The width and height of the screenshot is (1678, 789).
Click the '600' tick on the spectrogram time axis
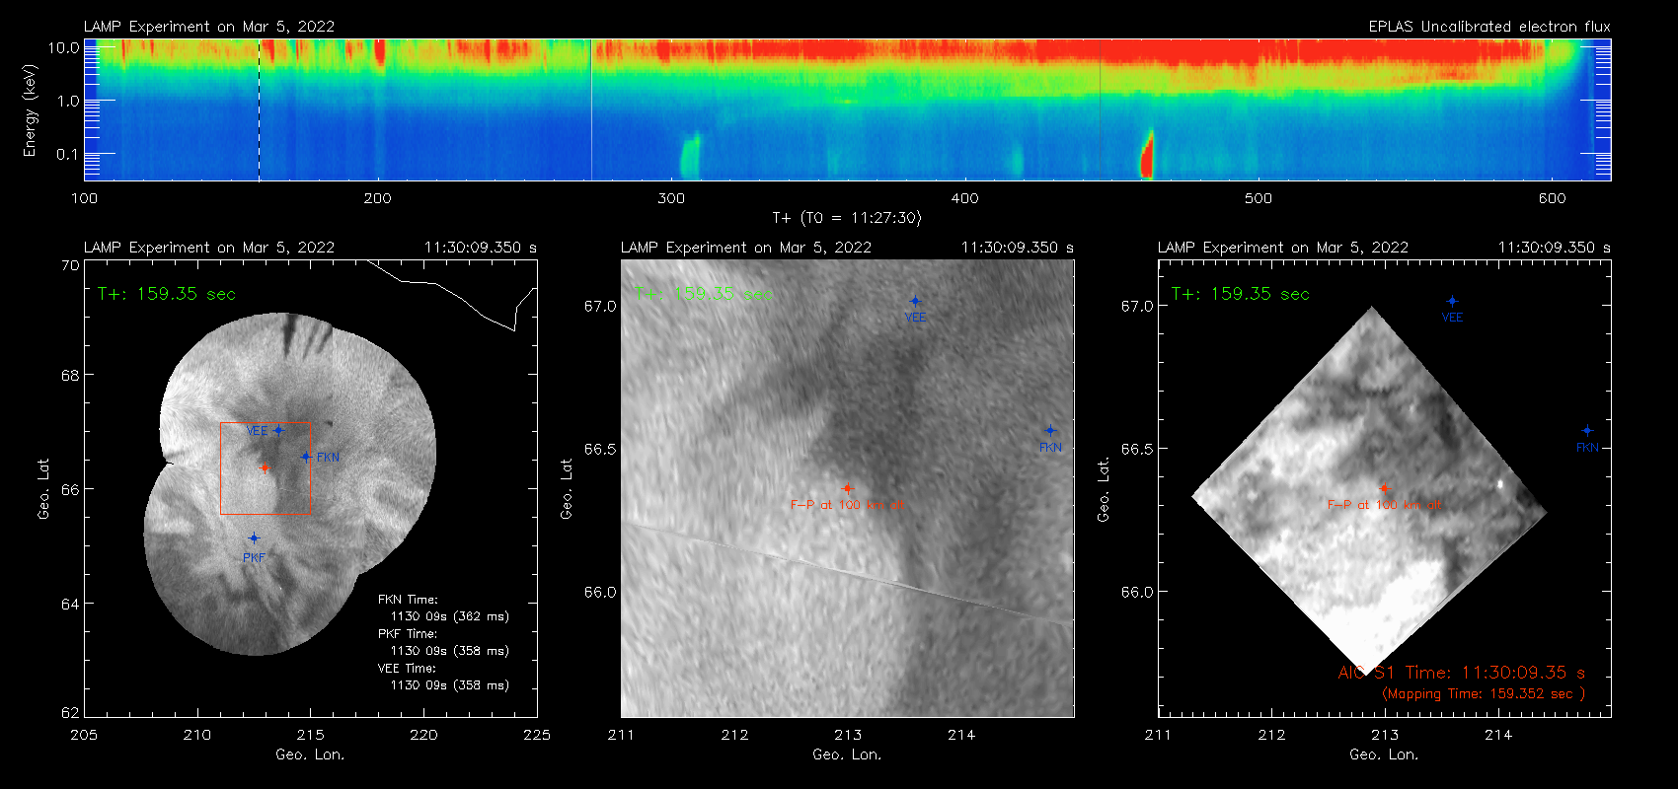pos(1552,198)
